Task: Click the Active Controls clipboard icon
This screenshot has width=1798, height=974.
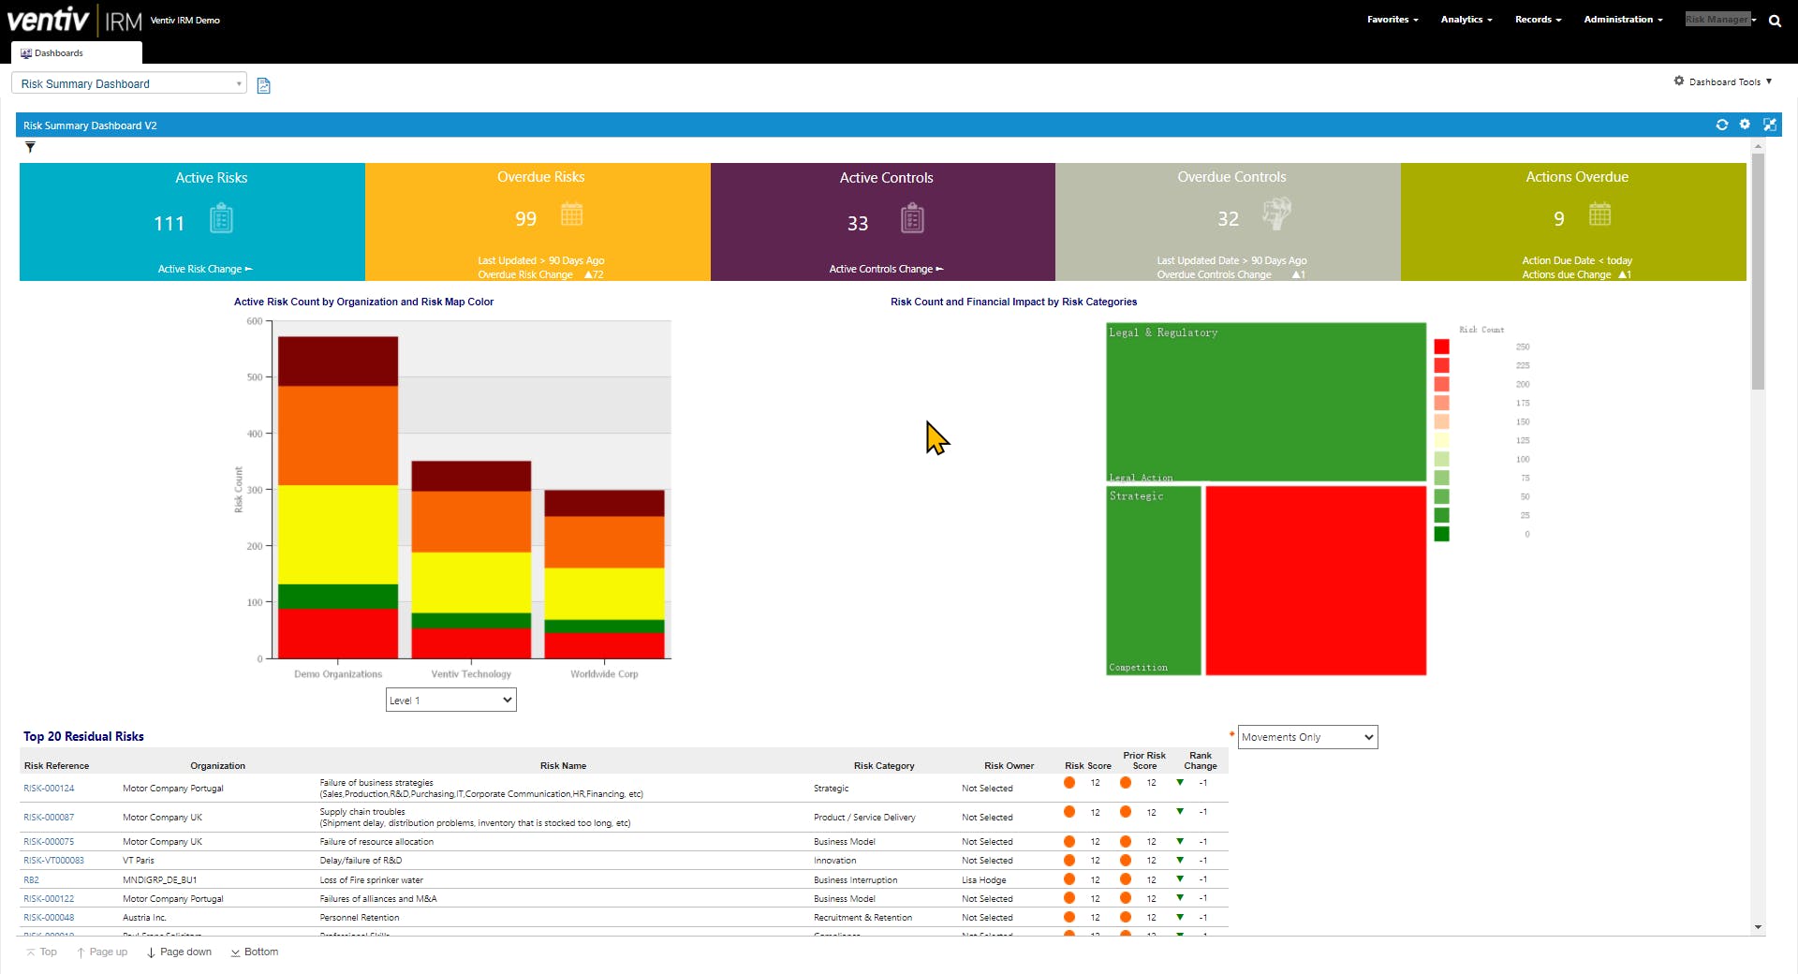Action: pyautogui.click(x=912, y=219)
